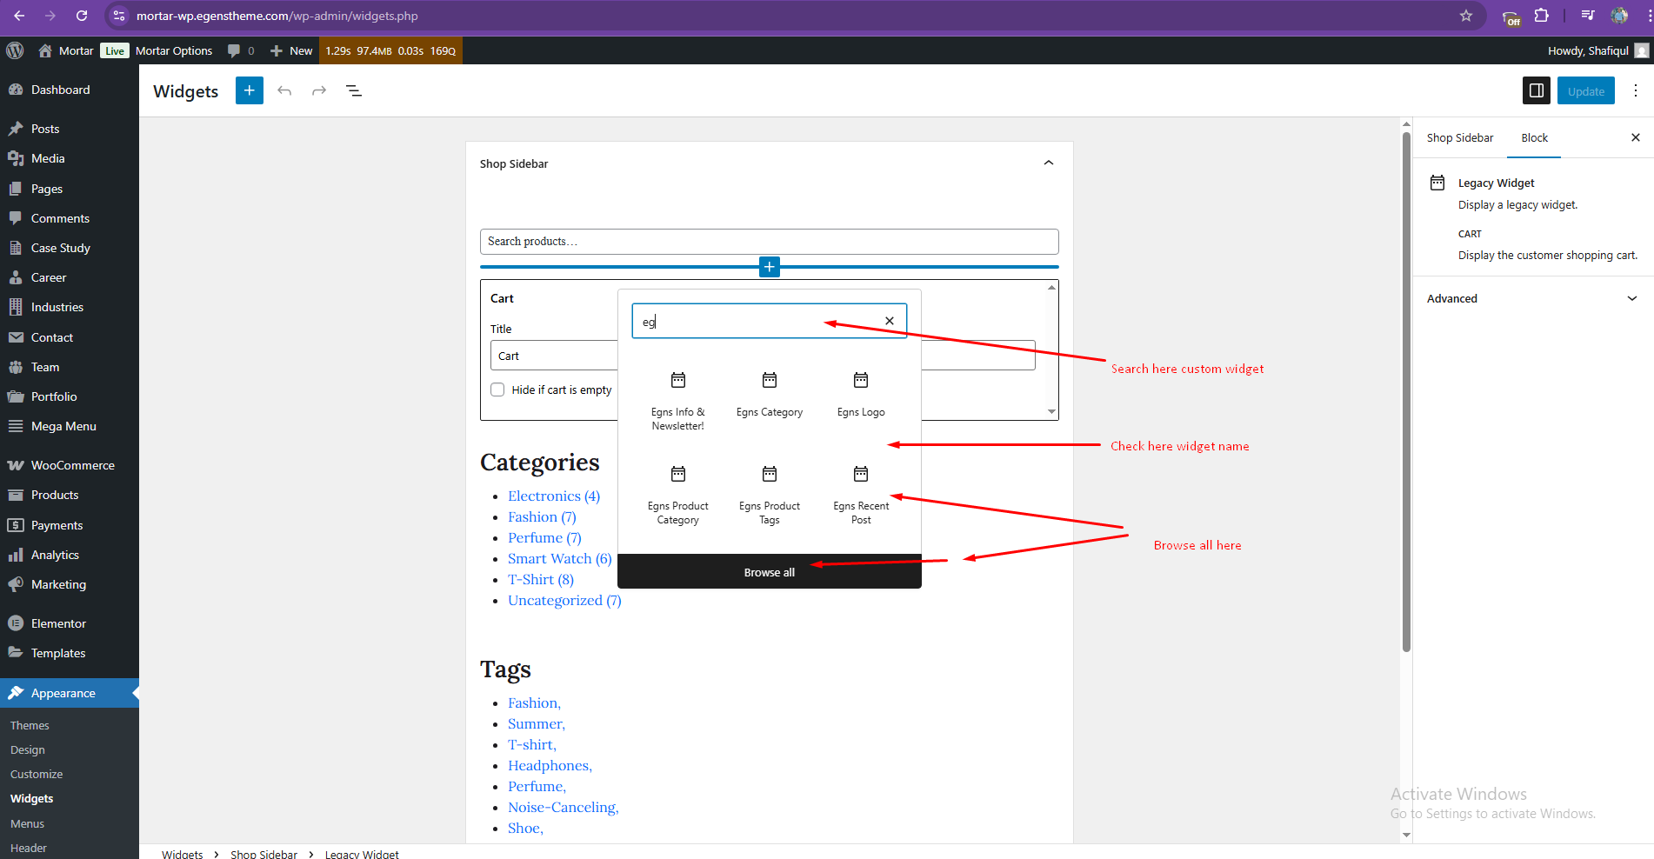Image resolution: width=1654 pixels, height=859 pixels.
Task: Open the T-Shirt (8) category link
Action: [541, 579]
